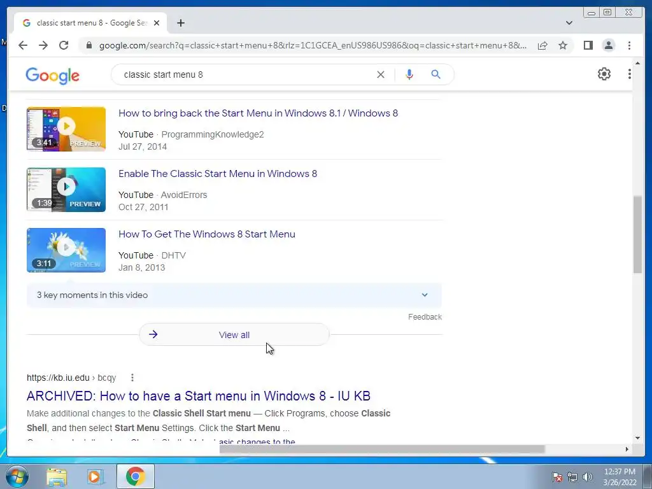
Task: Click the URL address bar
Action: (x=313, y=45)
